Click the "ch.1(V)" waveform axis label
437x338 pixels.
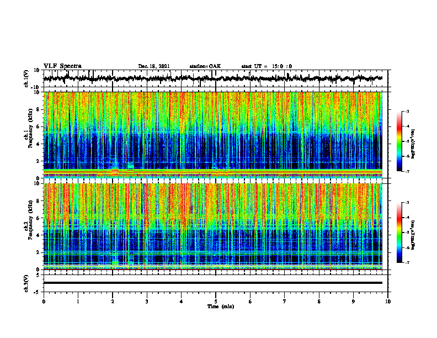[x=26, y=78]
